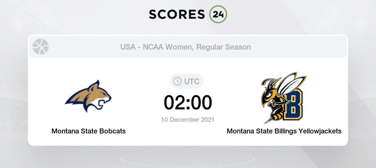This screenshot has height=168, width=376.
Task: Click the bobcat's pointed ear in logo
Action: point(95,85)
